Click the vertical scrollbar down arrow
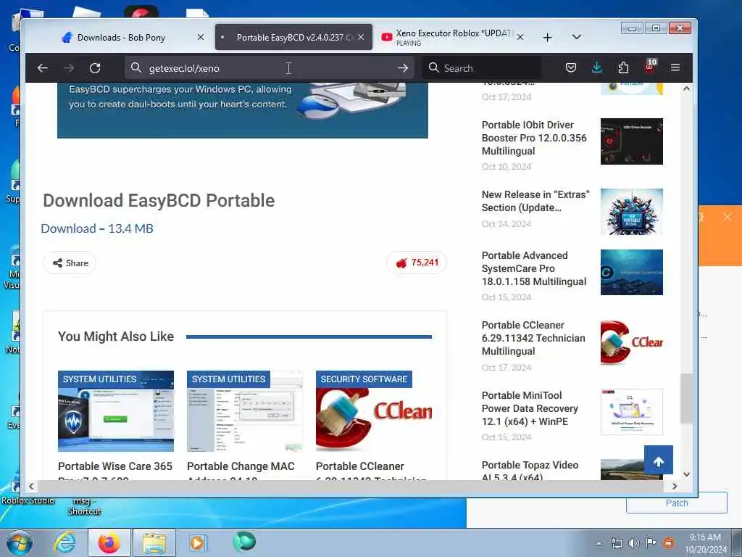 686,474
